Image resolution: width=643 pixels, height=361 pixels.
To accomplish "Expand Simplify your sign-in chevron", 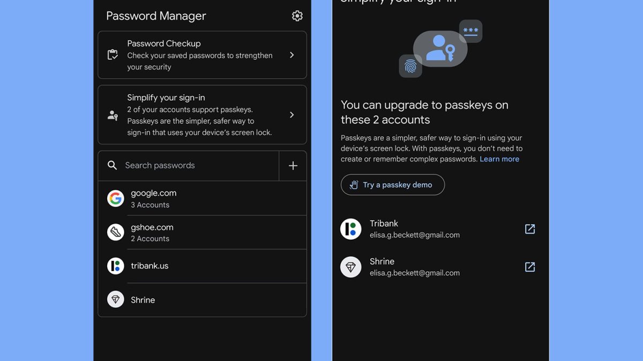I will pos(291,115).
